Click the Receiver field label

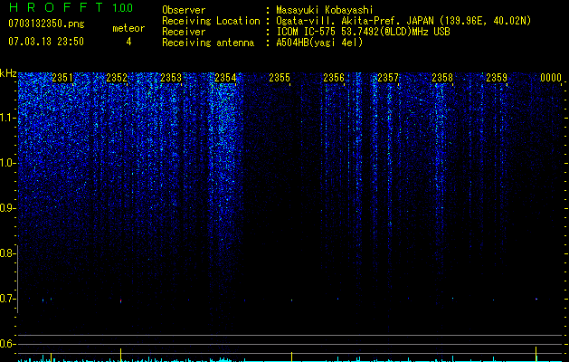tap(184, 32)
